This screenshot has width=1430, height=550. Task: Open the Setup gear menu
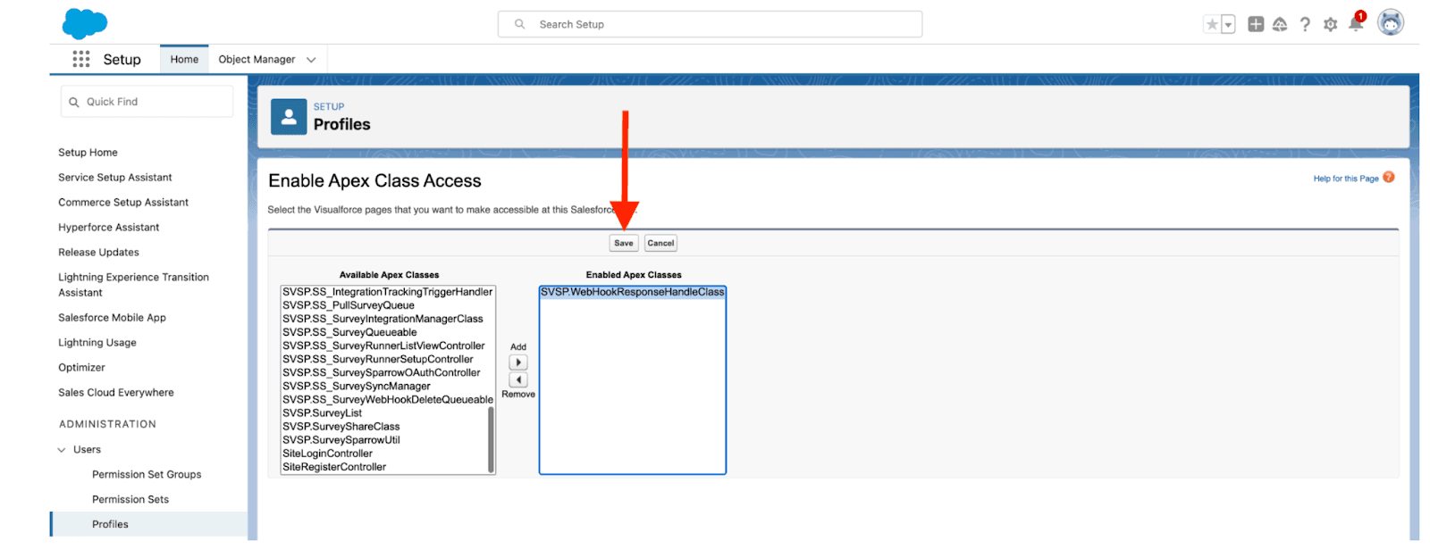point(1330,25)
